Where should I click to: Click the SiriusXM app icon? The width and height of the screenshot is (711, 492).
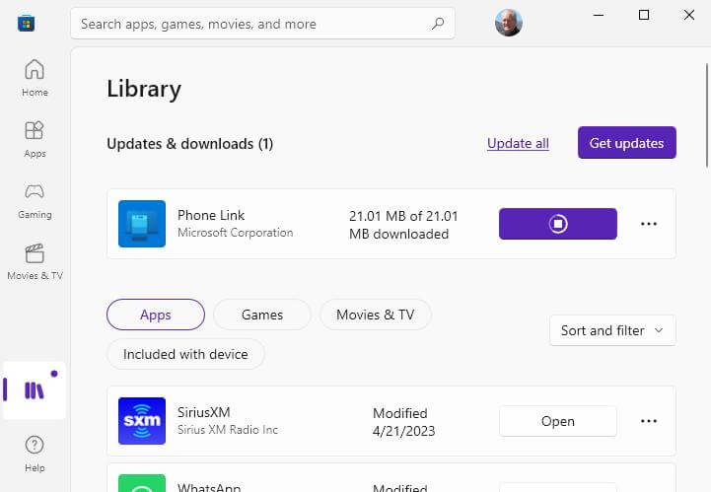[142, 421]
